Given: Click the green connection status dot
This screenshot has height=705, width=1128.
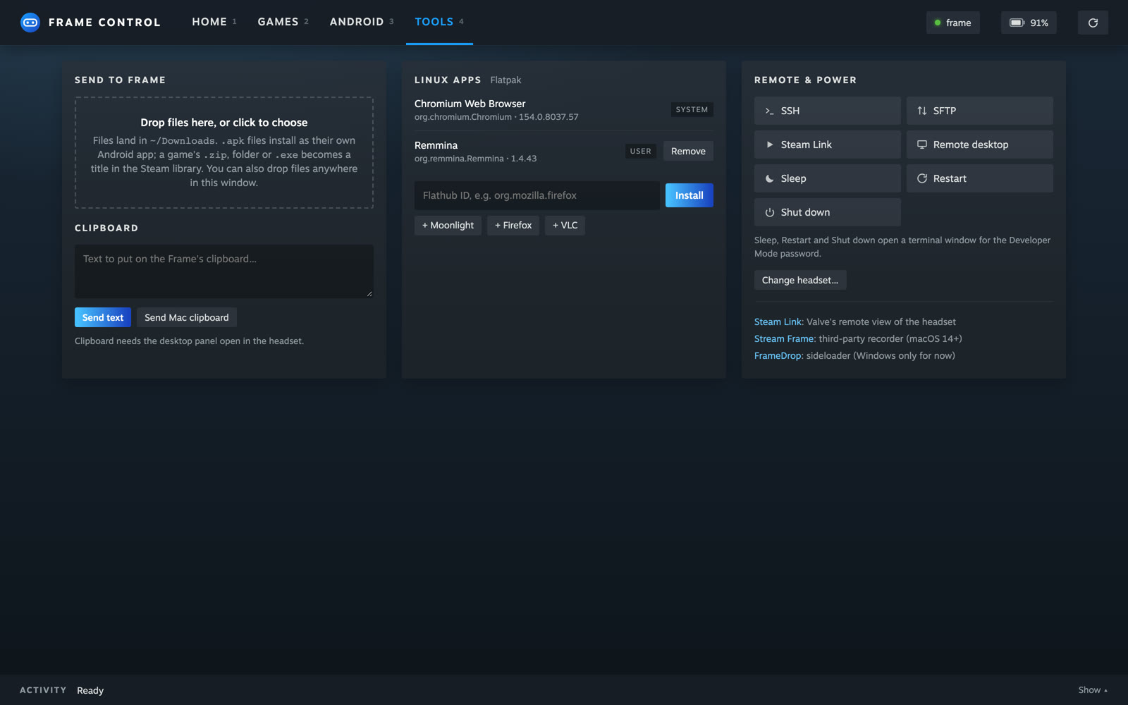Looking at the screenshot, I should tap(938, 23).
